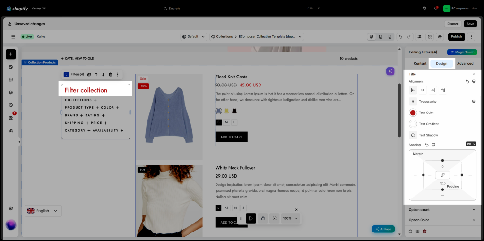This screenshot has width=484, height=241.
Task: Collapse the Title section
Action: [474, 74]
